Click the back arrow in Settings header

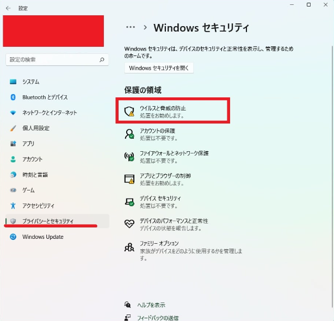tap(8, 8)
